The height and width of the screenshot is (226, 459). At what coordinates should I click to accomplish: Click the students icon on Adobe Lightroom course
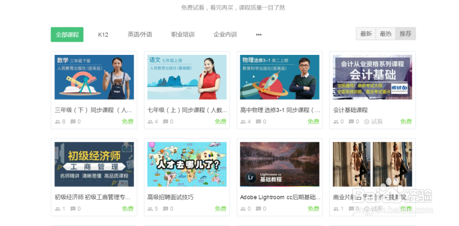pyautogui.click(x=243, y=208)
